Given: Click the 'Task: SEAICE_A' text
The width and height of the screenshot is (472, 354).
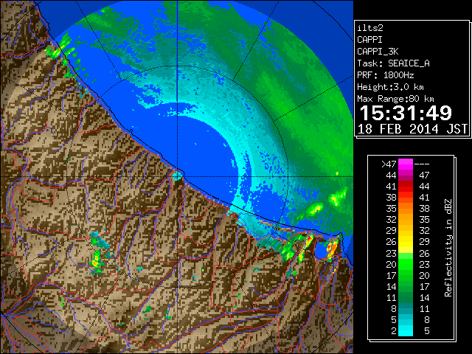Looking at the screenshot, I should coord(393,63).
